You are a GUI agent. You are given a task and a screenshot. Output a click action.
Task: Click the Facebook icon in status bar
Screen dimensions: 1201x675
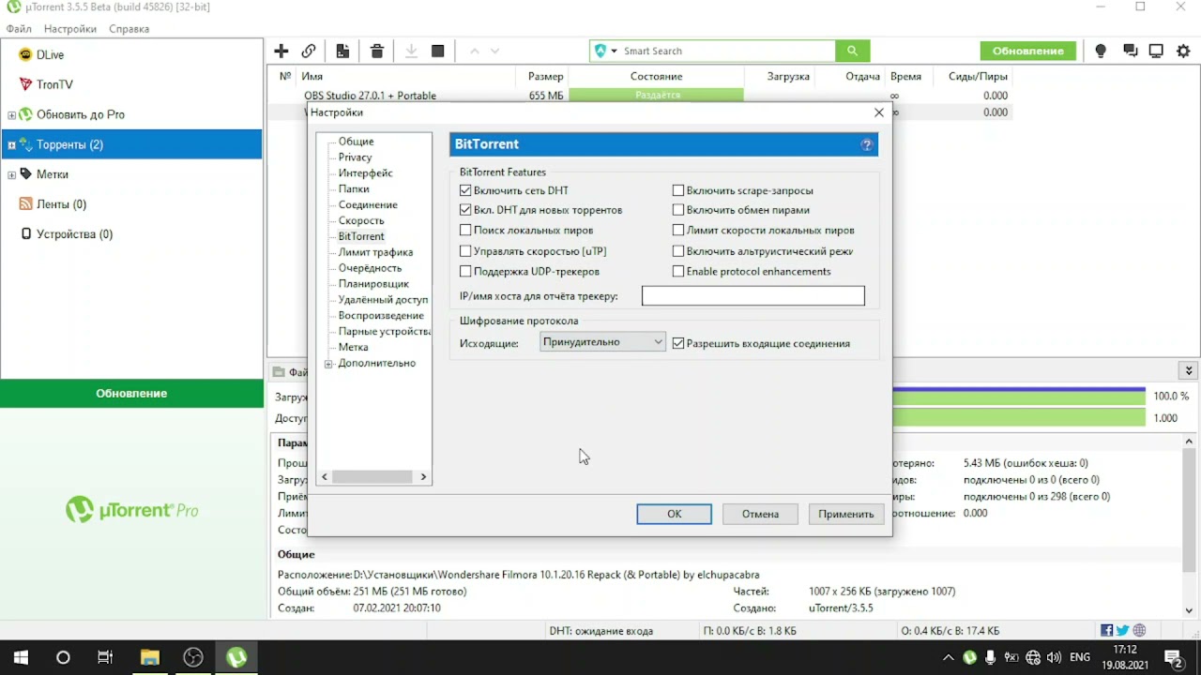click(x=1107, y=631)
